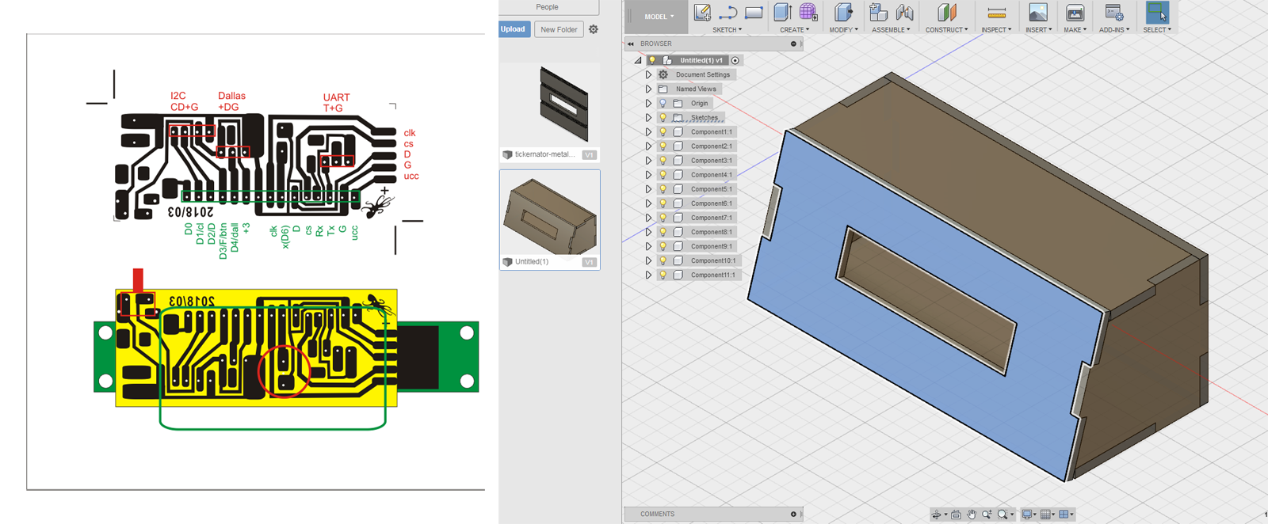1268x524 pixels.
Task: Select the Pan hand tool
Action: coord(972,515)
